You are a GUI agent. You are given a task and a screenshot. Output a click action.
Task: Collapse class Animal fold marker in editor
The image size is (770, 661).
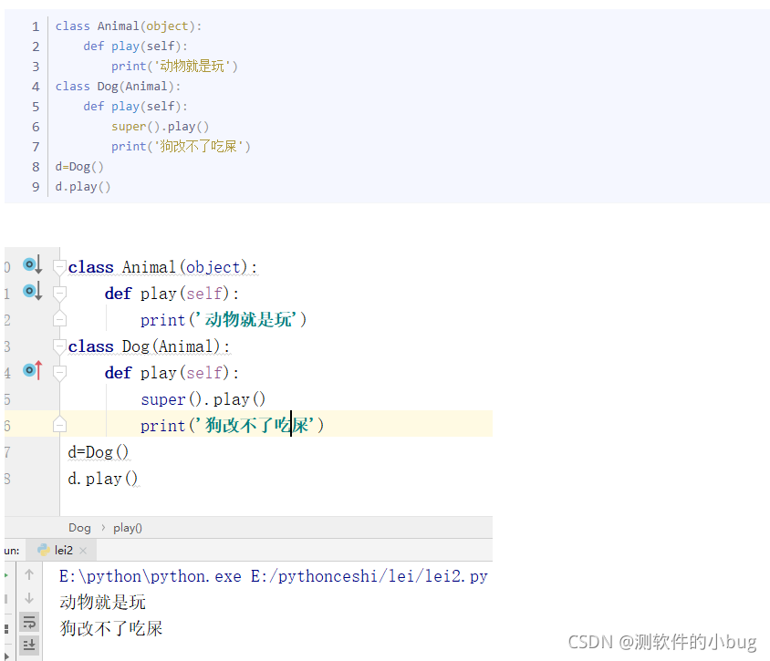click(x=60, y=267)
